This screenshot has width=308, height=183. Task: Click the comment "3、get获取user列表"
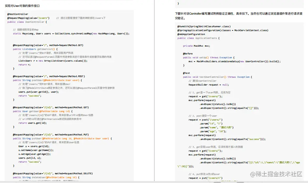(216, 147)
